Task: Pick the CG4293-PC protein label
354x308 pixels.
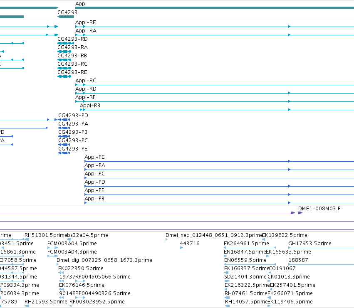Action: pyautogui.click(x=73, y=140)
